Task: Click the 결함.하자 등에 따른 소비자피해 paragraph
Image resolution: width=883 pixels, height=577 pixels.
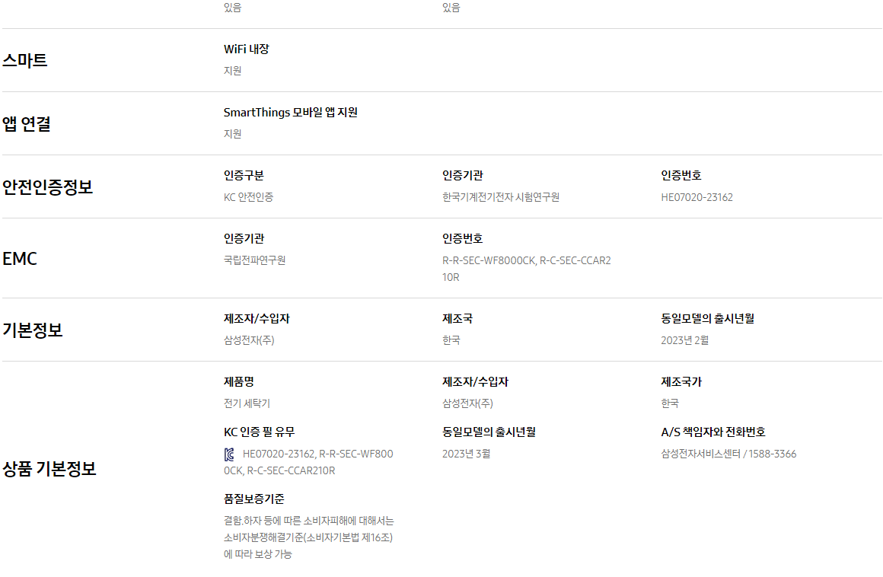Action: pyautogui.click(x=308, y=537)
